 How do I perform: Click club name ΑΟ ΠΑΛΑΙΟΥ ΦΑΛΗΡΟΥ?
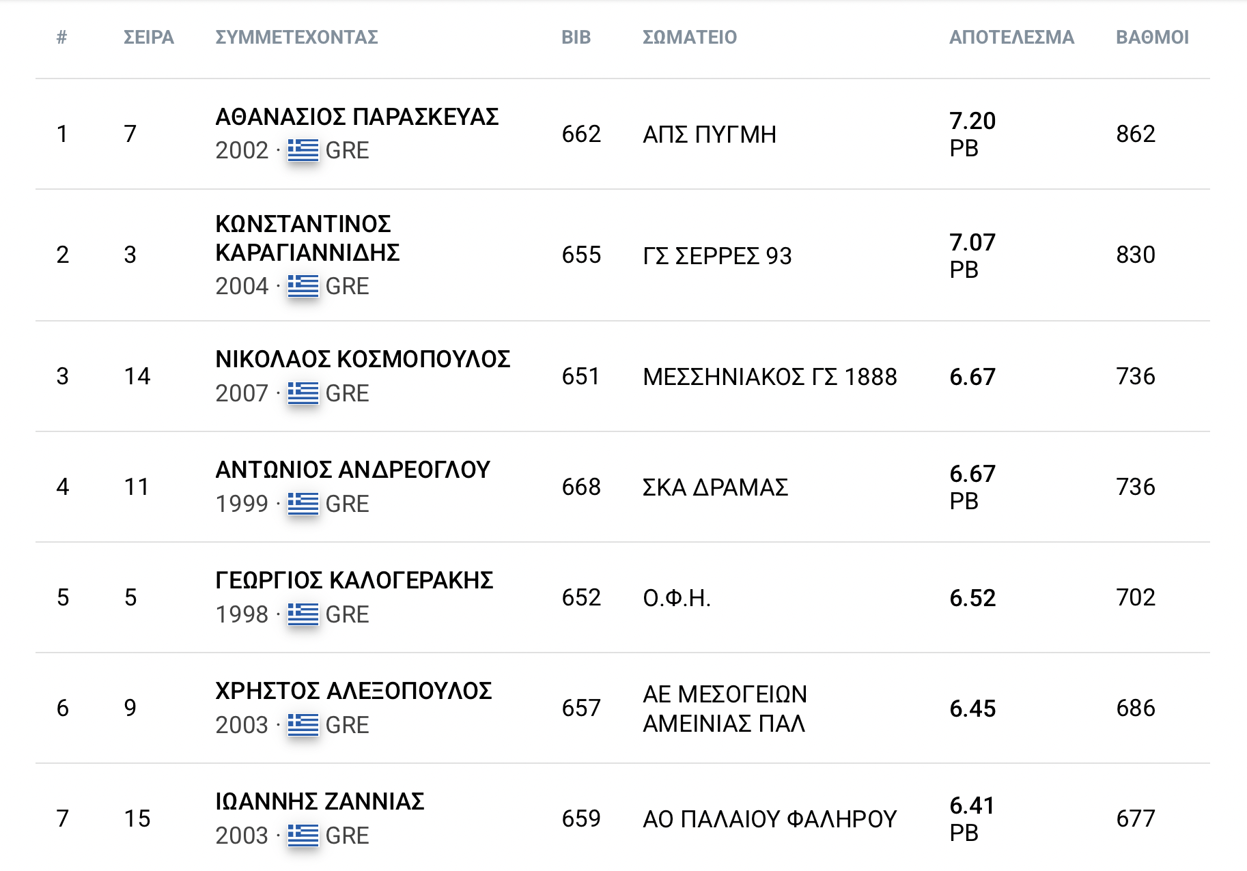pyautogui.click(x=770, y=819)
